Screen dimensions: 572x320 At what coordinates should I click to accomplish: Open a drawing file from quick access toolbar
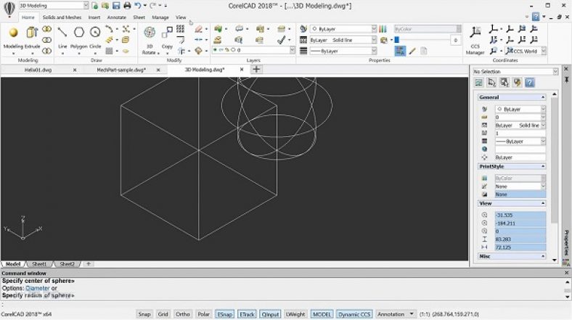click(x=105, y=6)
